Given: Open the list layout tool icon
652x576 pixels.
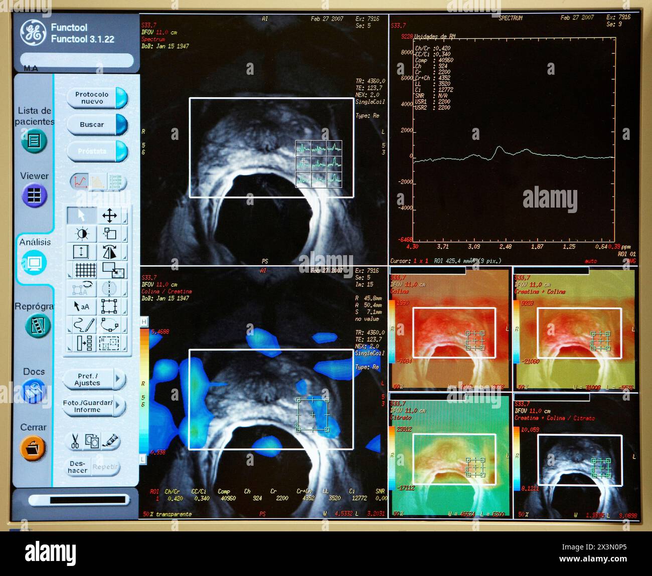Looking at the screenshot, I should tap(84, 343).
